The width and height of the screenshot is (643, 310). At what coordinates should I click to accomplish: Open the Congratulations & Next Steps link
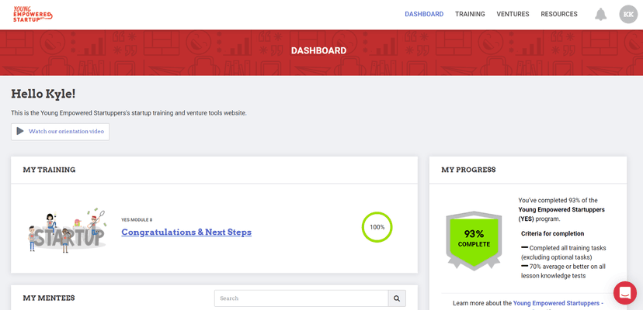point(186,232)
